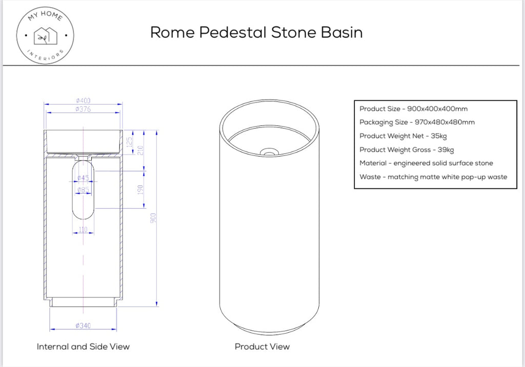This screenshot has height=367, width=525.
Task: Click the 110 width dimension label
Action: point(83,230)
